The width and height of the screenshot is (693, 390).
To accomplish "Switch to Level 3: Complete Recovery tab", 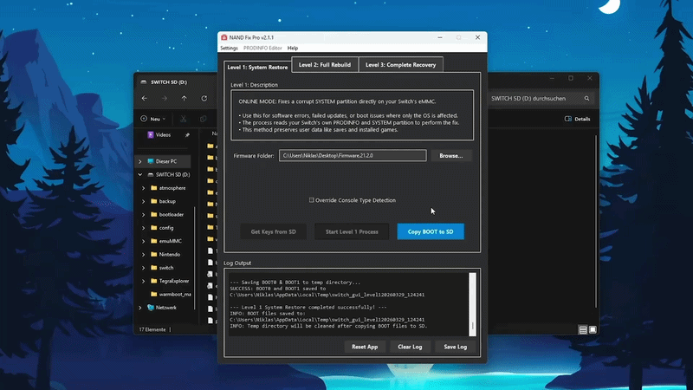I will 400,64.
